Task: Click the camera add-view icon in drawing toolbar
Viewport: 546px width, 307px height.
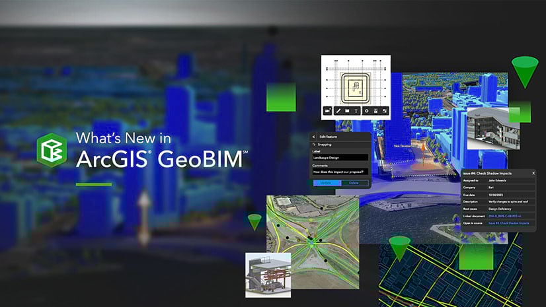Action: [x=327, y=111]
